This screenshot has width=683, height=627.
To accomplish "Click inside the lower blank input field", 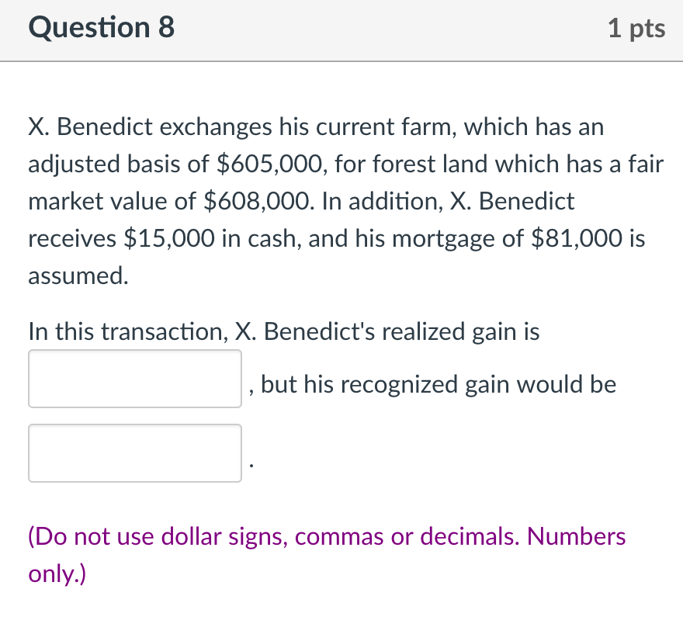I will [x=134, y=453].
